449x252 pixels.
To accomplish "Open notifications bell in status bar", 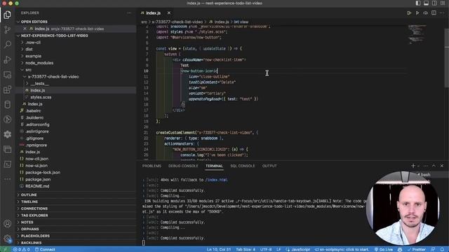I will [x=442, y=249].
